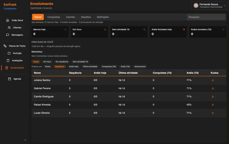Expand Fernanda Souza profile dropdown

224,6
